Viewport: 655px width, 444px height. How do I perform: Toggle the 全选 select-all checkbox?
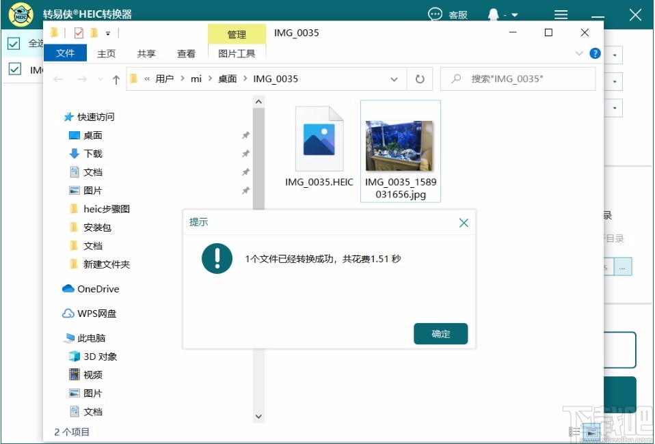click(x=15, y=42)
